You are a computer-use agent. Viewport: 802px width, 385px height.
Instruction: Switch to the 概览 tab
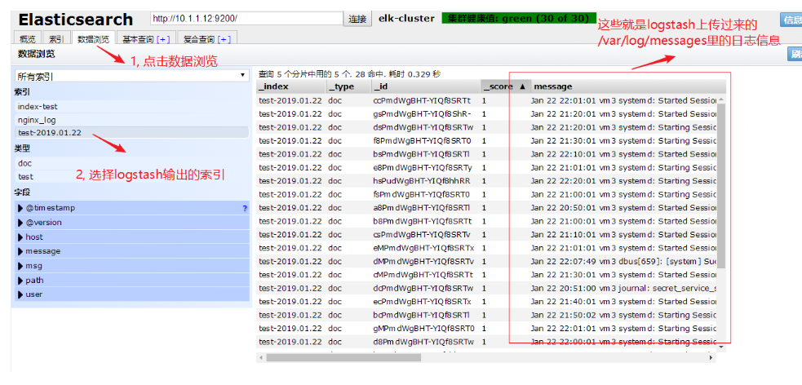click(28, 39)
